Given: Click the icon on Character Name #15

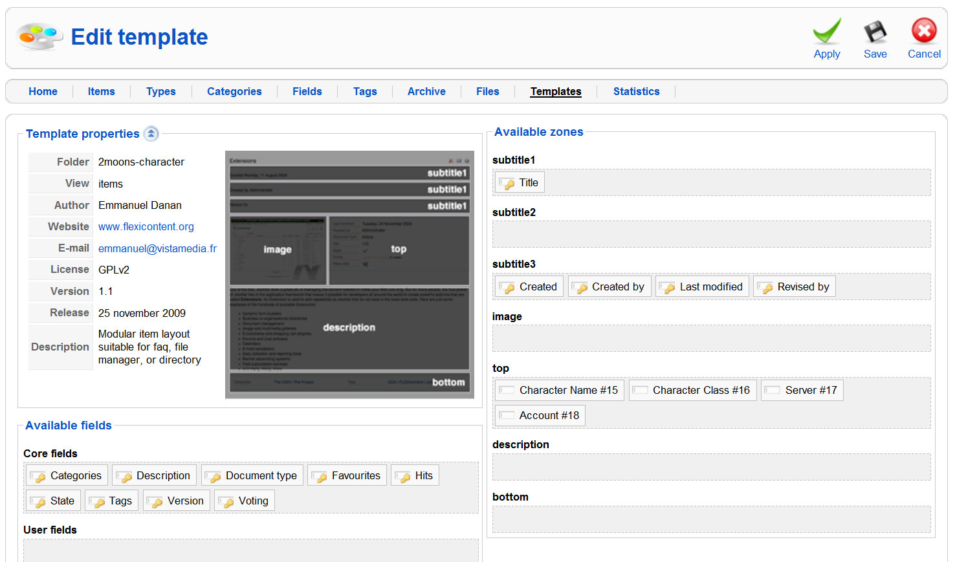Looking at the screenshot, I should point(507,391).
